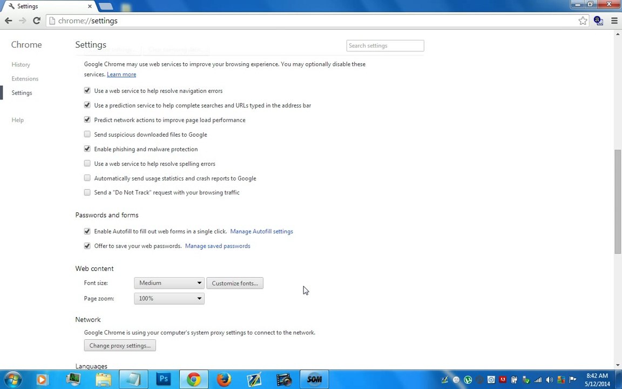Click the Adobe tray icon
Screen dimensions: 622x389
(x=503, y=380)
